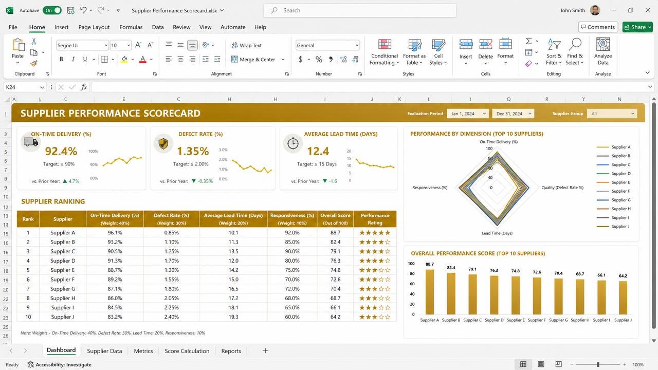Add a new sheet with plus button
Viewport: 658px width, 370px height.
tap(265, 351)
